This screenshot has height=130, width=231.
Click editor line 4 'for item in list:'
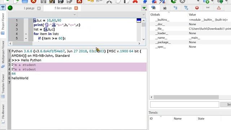point(46,34)
